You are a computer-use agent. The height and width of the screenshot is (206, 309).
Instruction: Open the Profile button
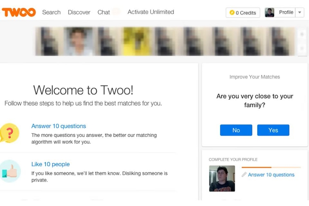286,12
